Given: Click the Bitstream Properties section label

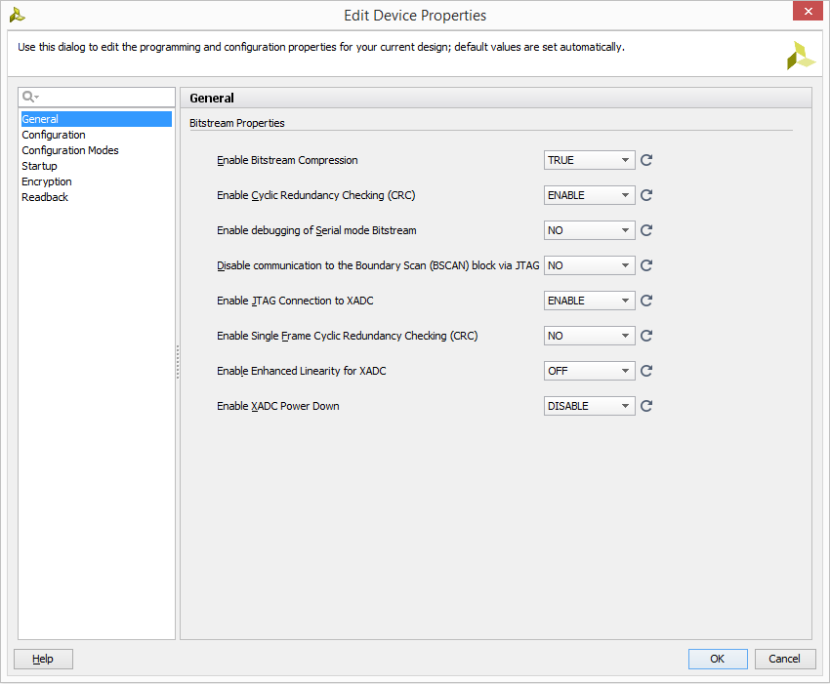Looking at the screenshot, I should (x=236, y=123).
